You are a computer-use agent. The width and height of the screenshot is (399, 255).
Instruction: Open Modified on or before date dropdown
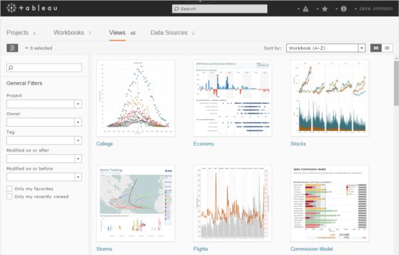[78, 177]
